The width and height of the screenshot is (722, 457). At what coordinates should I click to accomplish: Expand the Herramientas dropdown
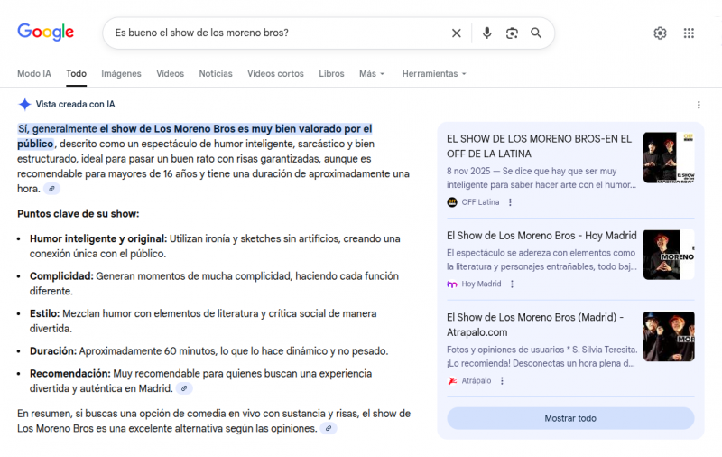tap(434, 74)
